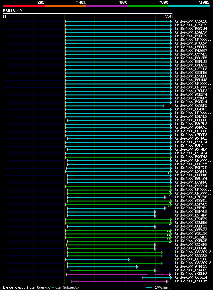Select the UniRef100_Q8S3C9-2 label
This screenshot has width=213, height=290.
193,252
